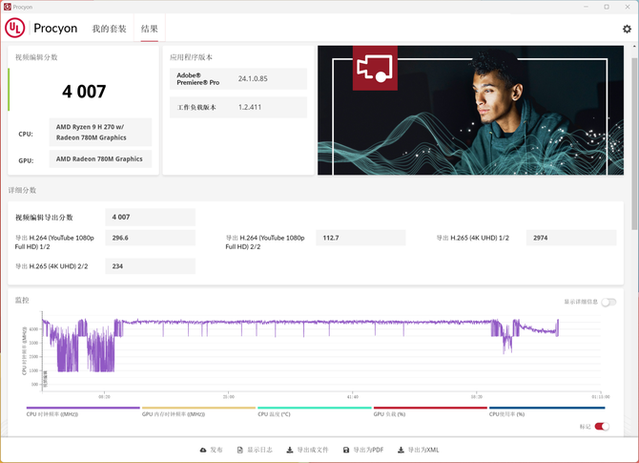Select the purple CPU 时钟频率 legend bar
This screenshot has width=639, height=463.
click(83, 408)
